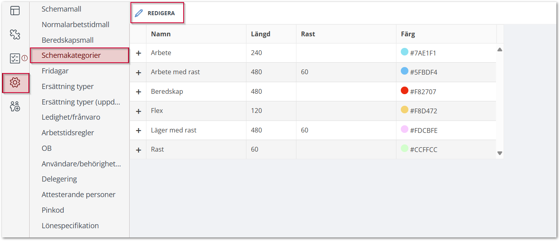Open Lönespecifikation settings link
The width and height of the screenshot is (560, 241).
70,226
